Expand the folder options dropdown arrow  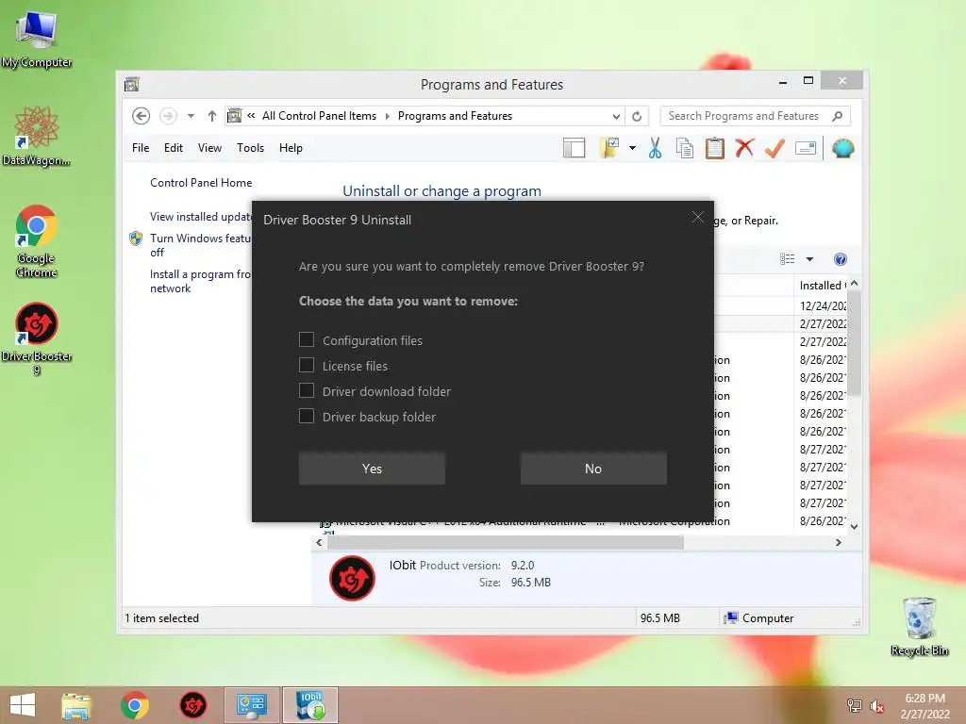pos(632,148)
